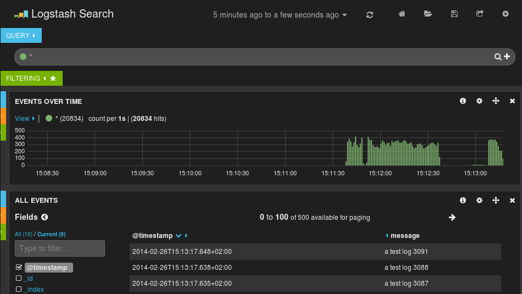
Task: Uncheck the @timestamp field checkbox
Action: 19,267
